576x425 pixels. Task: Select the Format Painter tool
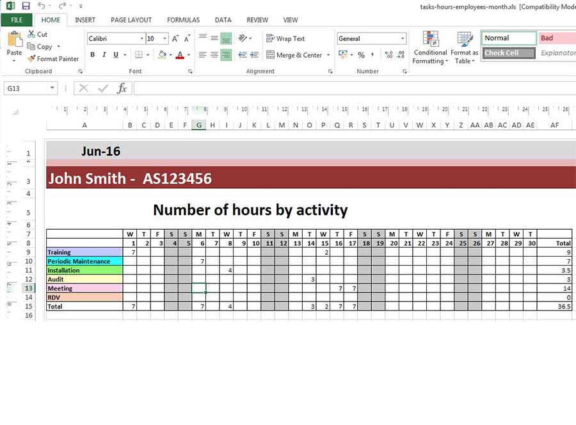click(52, 59)
